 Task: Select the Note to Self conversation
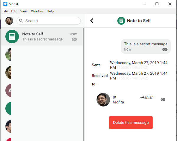[x=44, y=37]
